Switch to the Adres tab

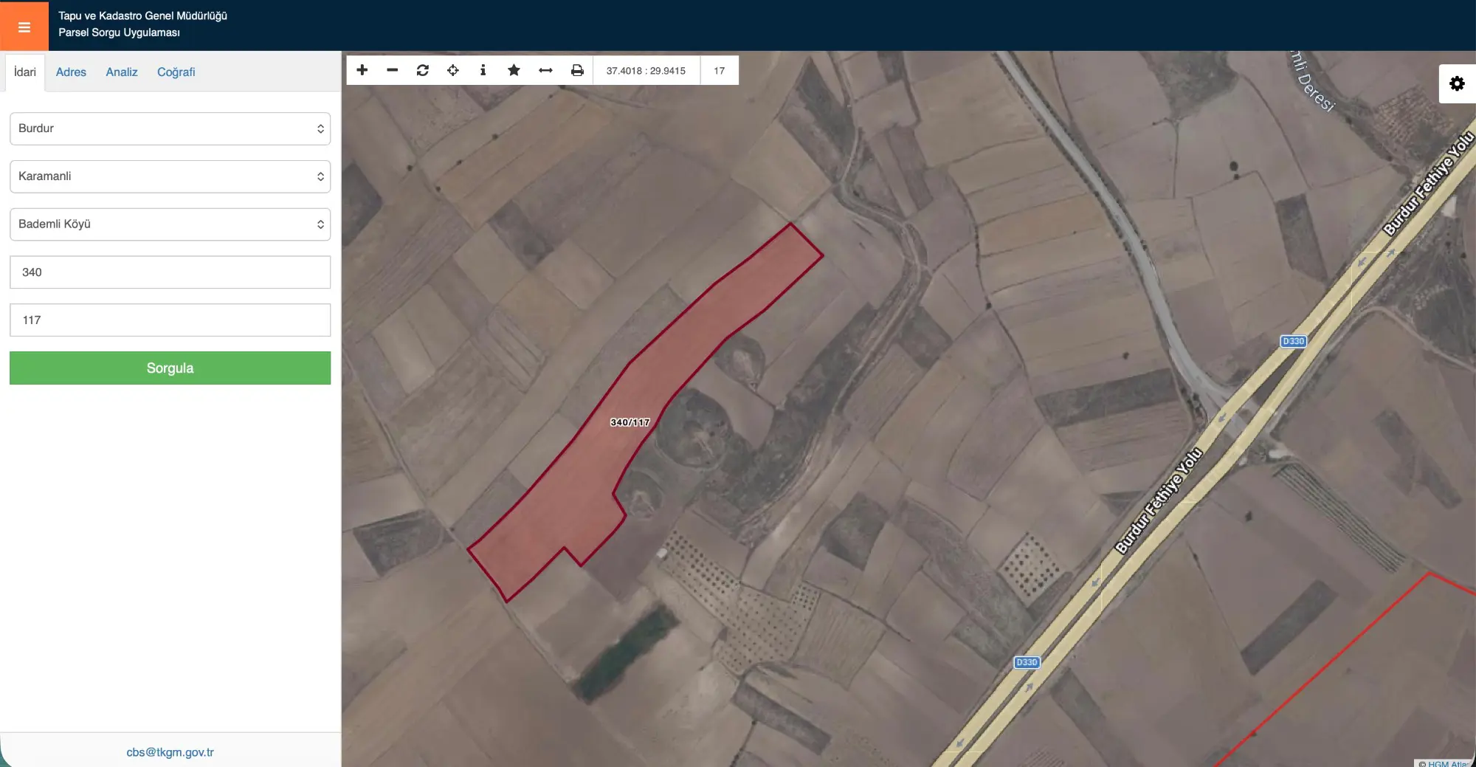pos(71,72)
